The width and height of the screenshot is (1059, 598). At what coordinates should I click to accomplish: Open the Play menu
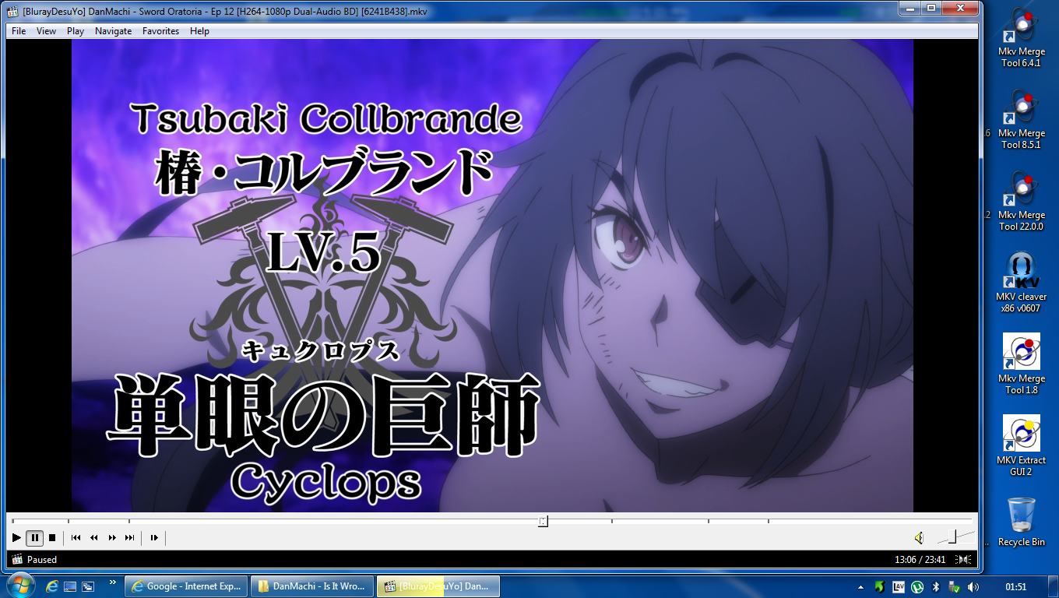76,31
